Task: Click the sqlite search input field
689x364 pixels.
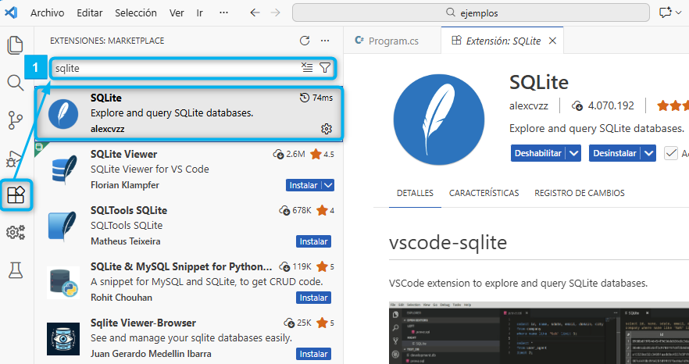Action: click(x=172, y=69)
